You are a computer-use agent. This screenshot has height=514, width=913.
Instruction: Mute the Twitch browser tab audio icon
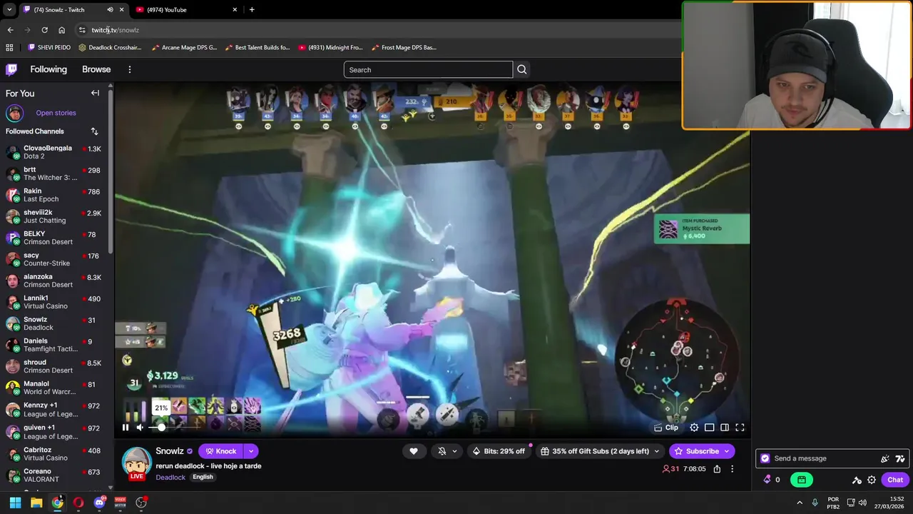click(x=110, y=9)
